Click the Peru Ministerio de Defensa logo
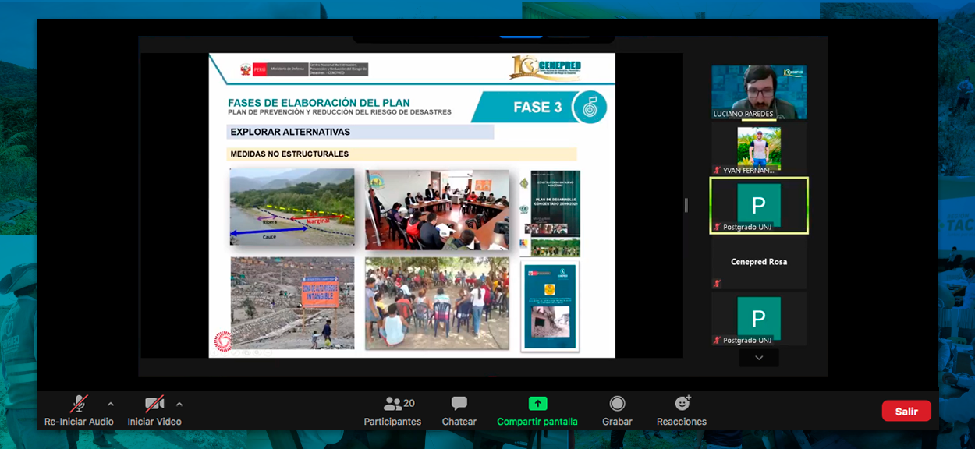Screen dimensions: 975x449 (x=304, y=69)
